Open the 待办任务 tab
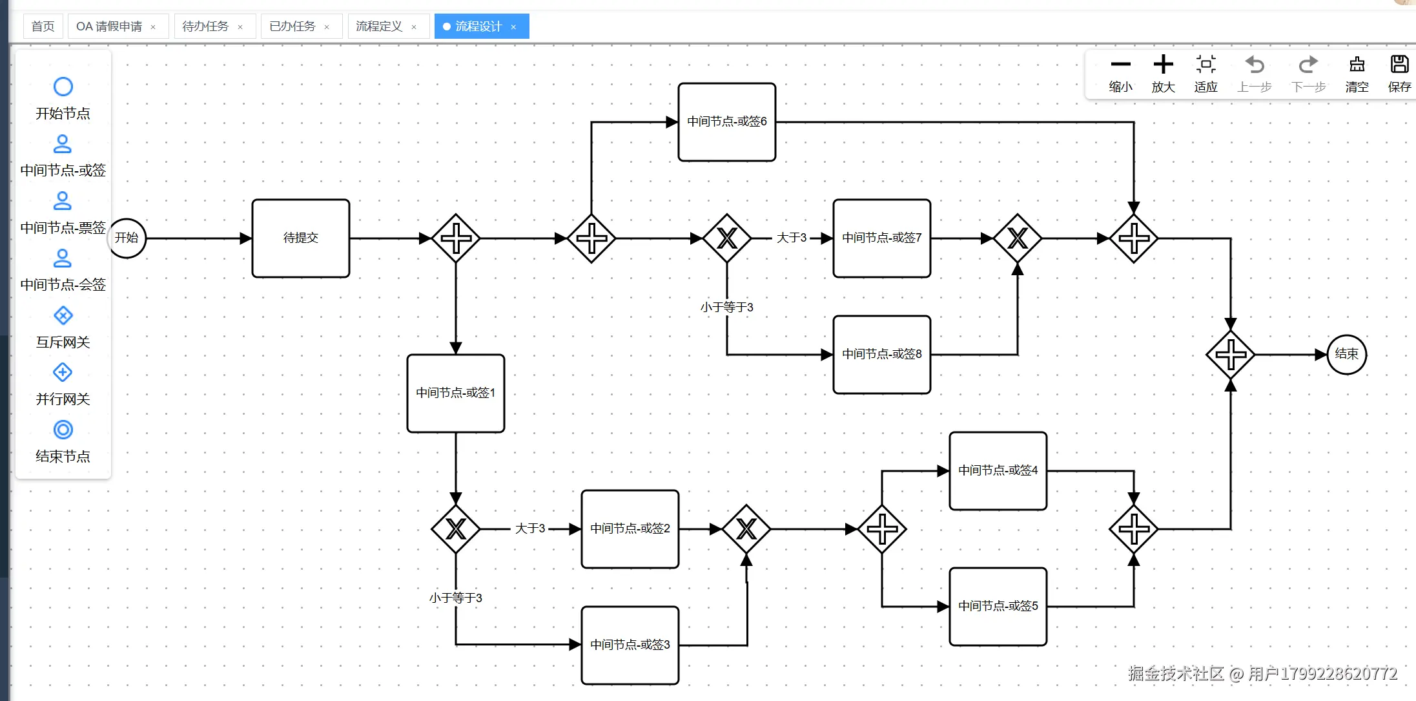The width and height of the screenshot is (1416, 701). click(x=205, y=26)
